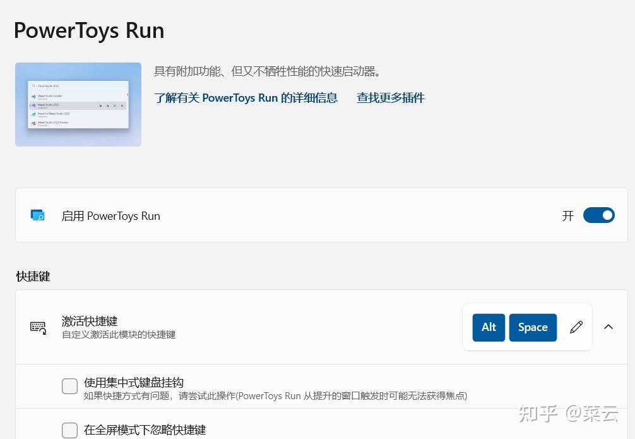Screen dimensions: 635x439
Task: Click the 开 label next to the toggle
Action: [x=567, y=215]
